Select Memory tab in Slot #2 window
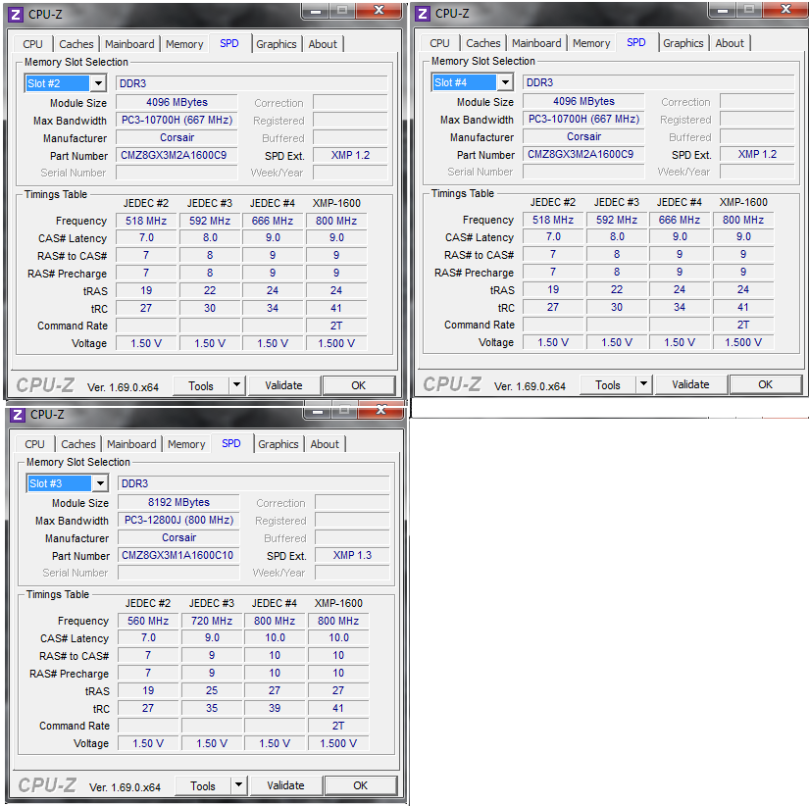 coord(184,44)
